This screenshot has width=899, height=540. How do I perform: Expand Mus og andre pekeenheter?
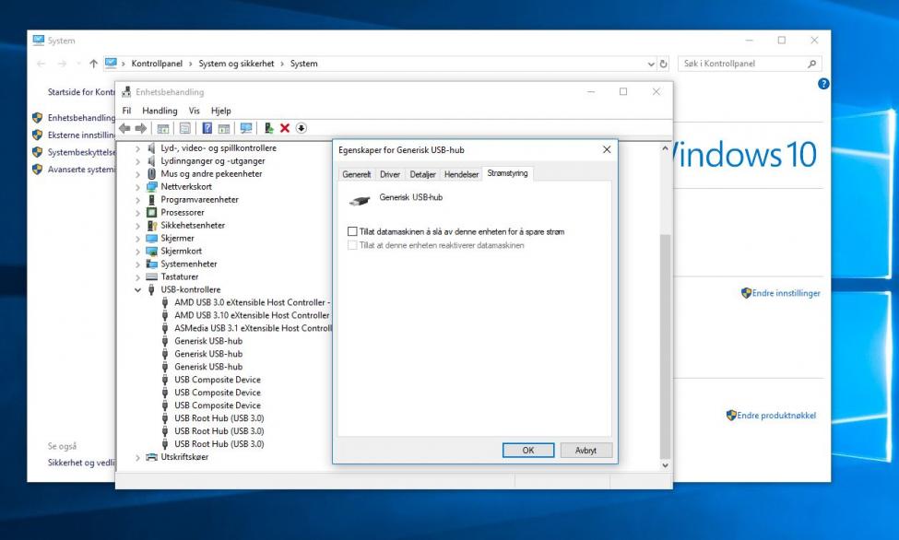click(137, 174)
